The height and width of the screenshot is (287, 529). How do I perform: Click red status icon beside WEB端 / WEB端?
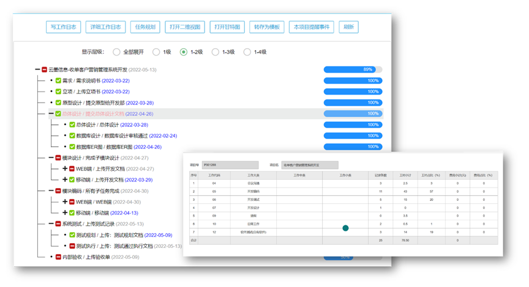coord(72,202)
